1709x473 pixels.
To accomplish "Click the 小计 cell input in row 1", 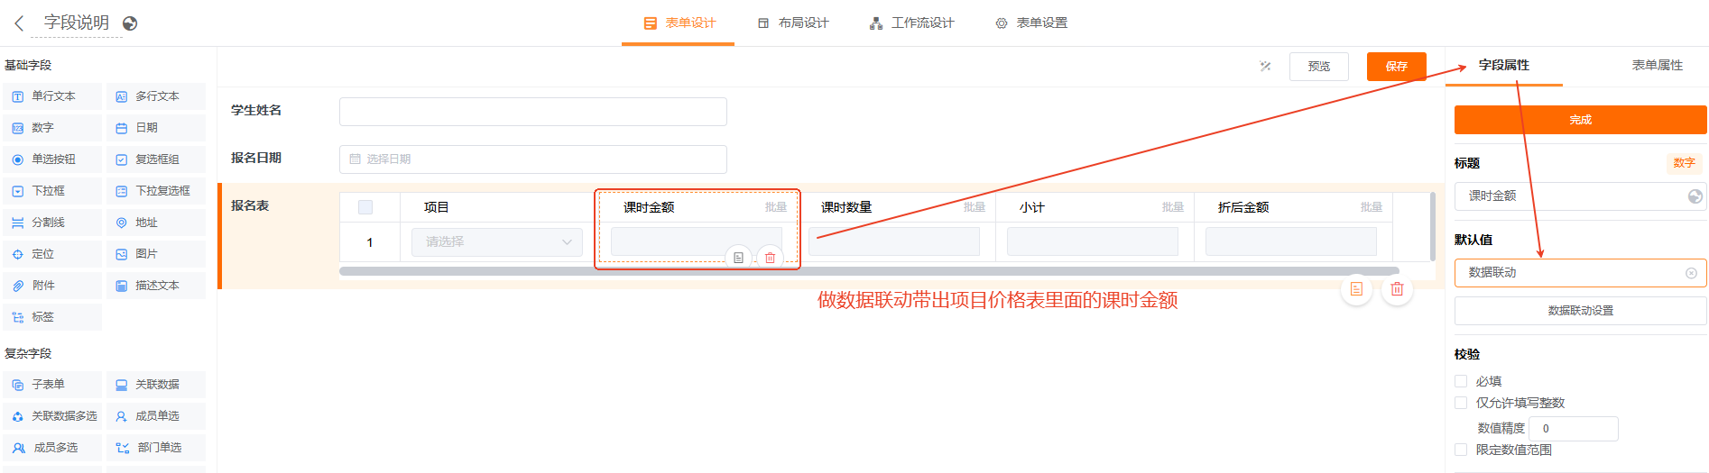I will coord(1093,241).
